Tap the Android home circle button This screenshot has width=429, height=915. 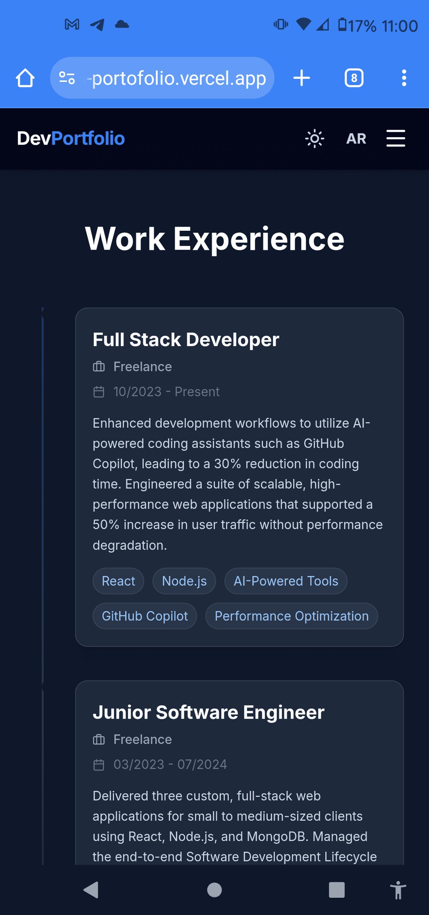(214, 890)
